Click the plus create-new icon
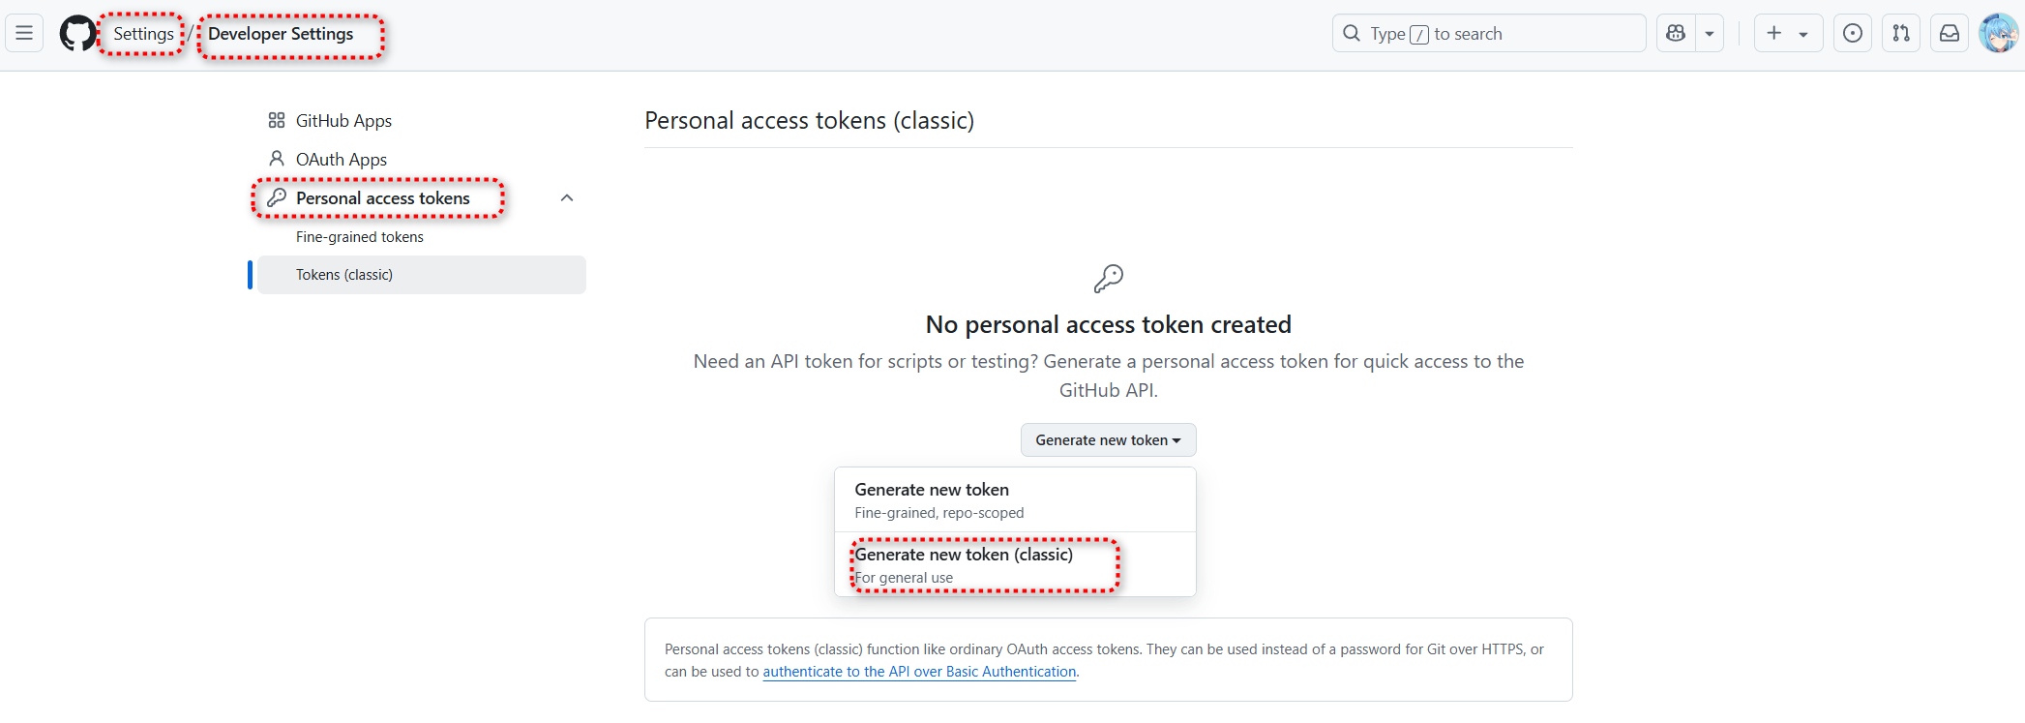The image size is (2025, 723). 1773,33
